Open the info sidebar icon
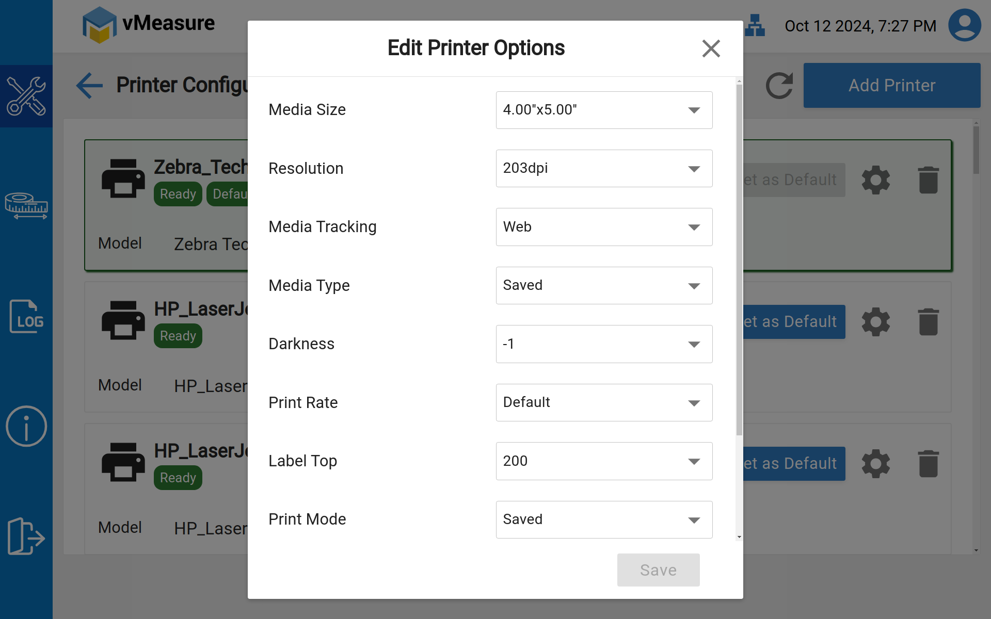 26,426
